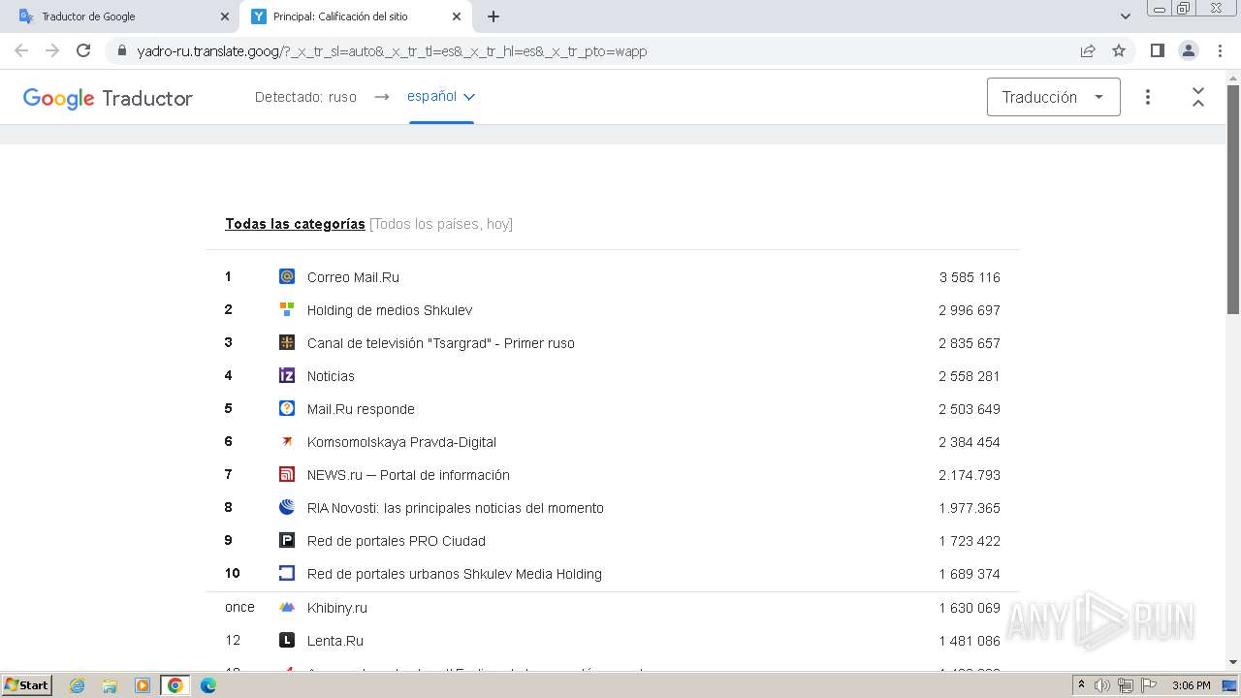Click the Shkulev urban portals network icon
Image resolution: width=1241 pixels, height=698 pixels.
pyautogui.click(x=287, y=573)
